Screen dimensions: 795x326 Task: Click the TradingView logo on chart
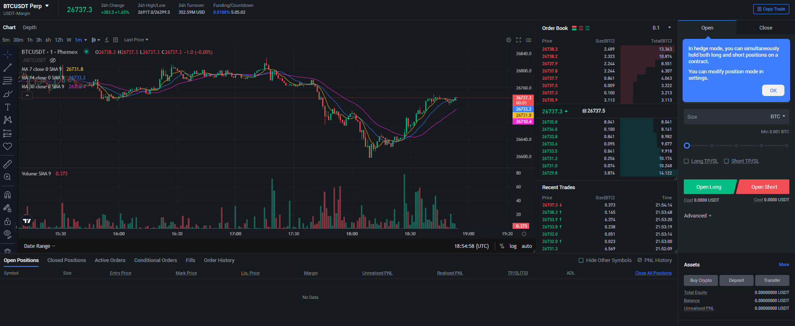[27, 221]
